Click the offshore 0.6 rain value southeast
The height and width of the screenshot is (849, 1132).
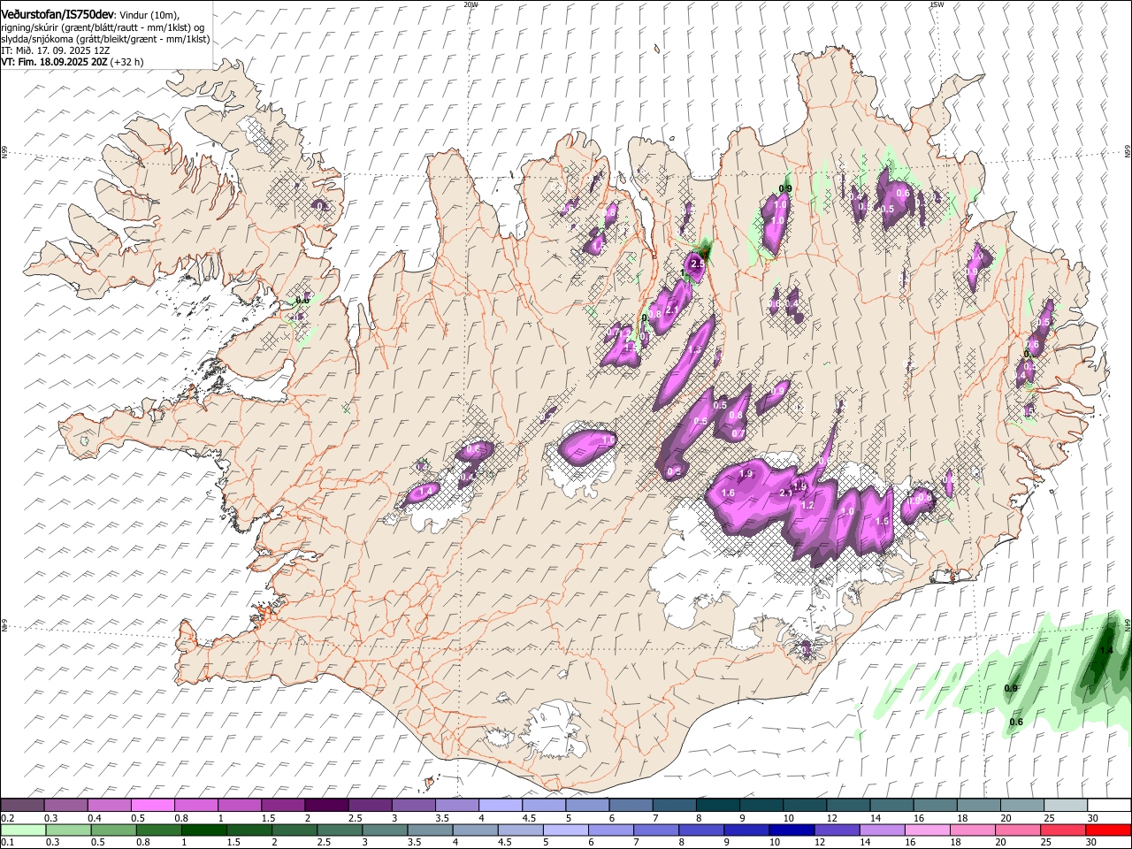pyautogui.click(x=1016, y=722)
